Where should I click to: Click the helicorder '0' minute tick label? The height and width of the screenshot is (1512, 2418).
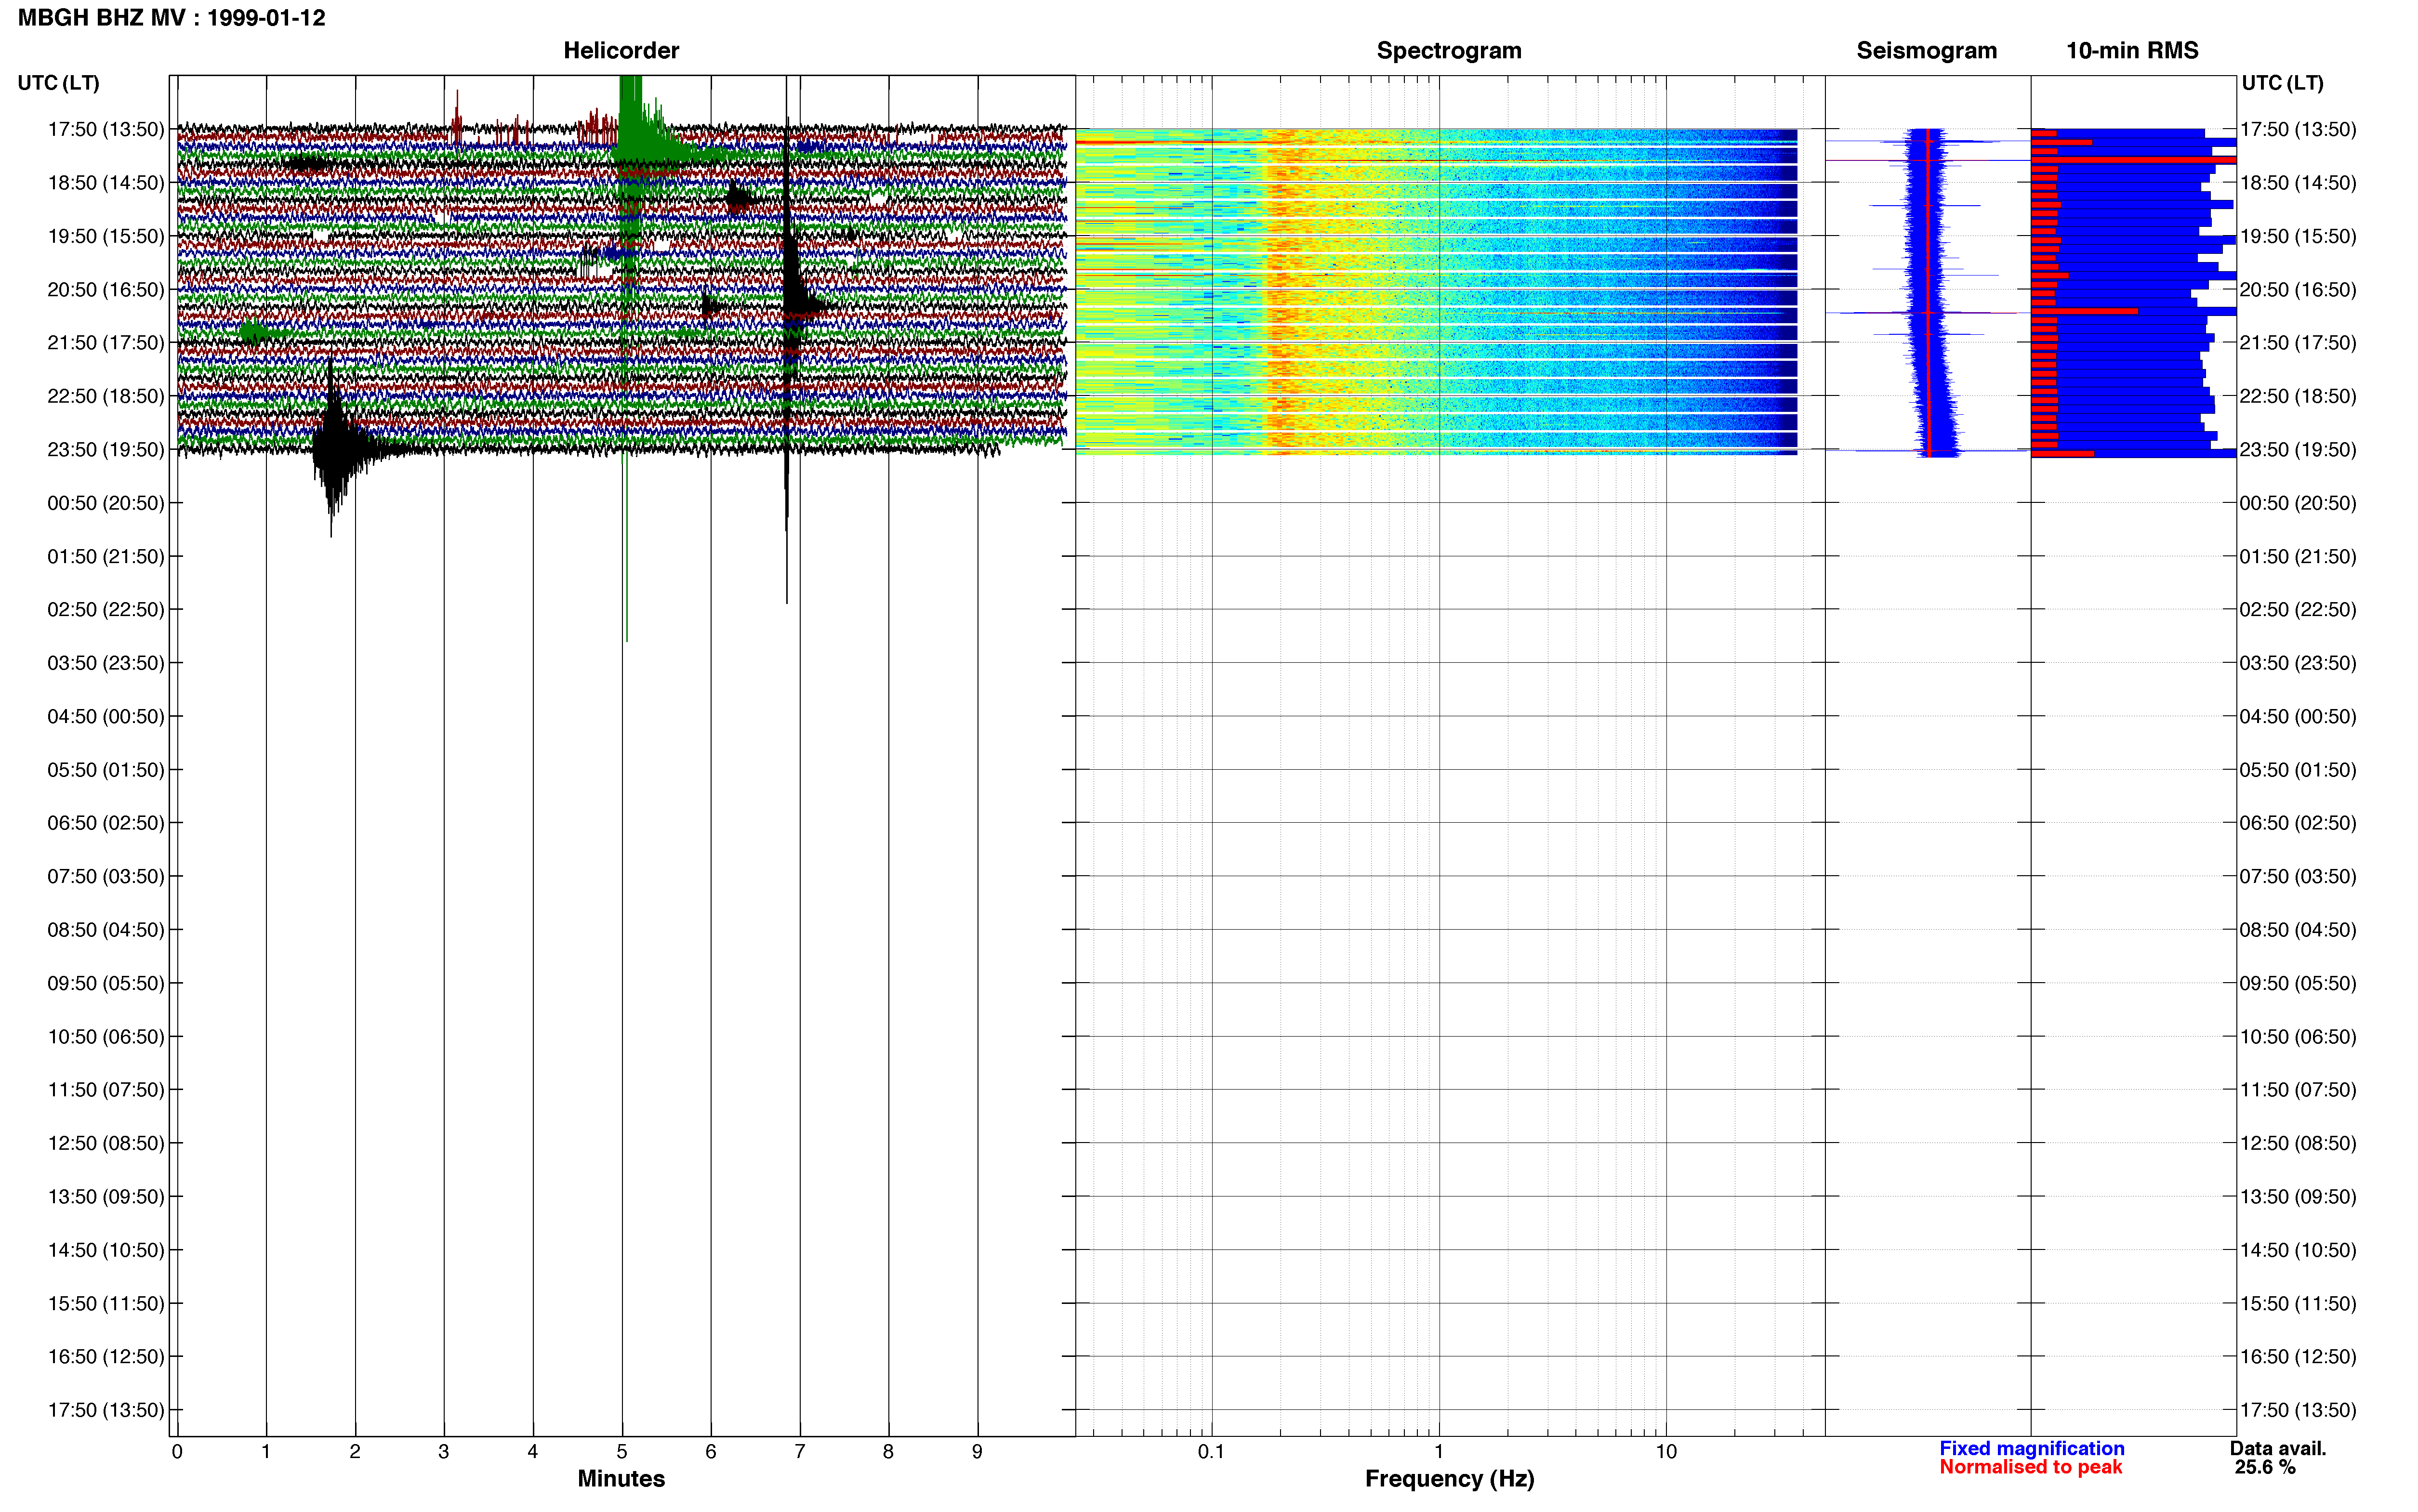coord(177,1452)
